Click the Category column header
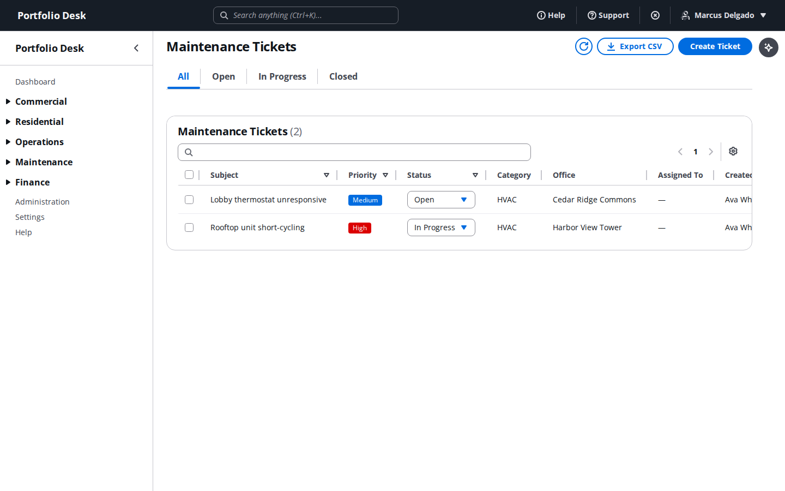785x491 pixels. tap(514, 175)
